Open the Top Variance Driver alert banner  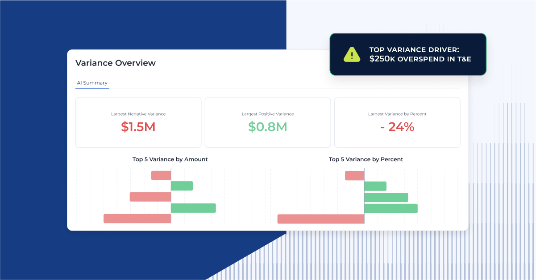408,54
